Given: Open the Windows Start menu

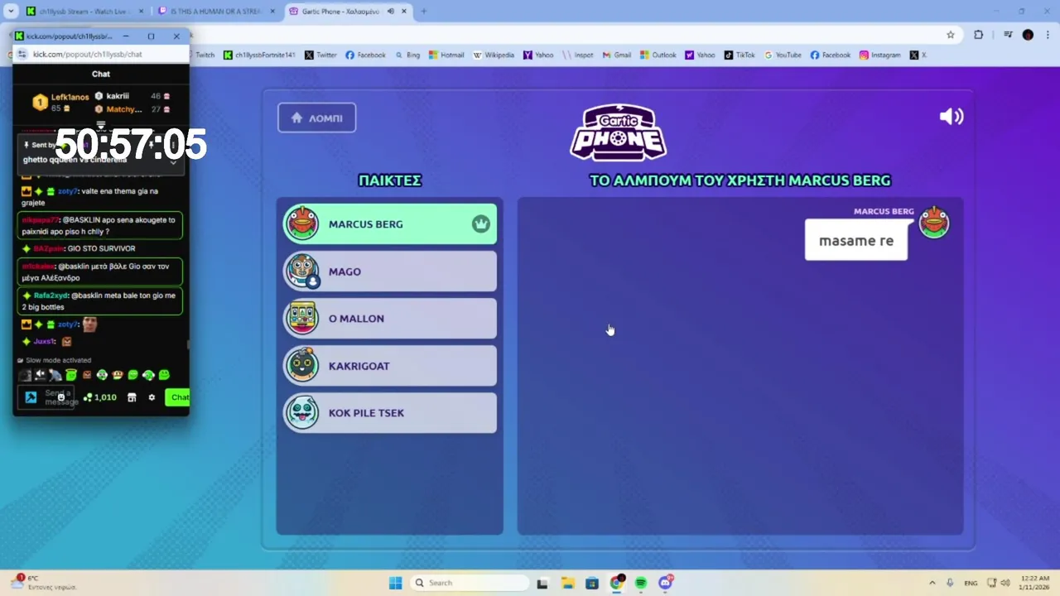Looking at the screenshot, I should (395, 583).
